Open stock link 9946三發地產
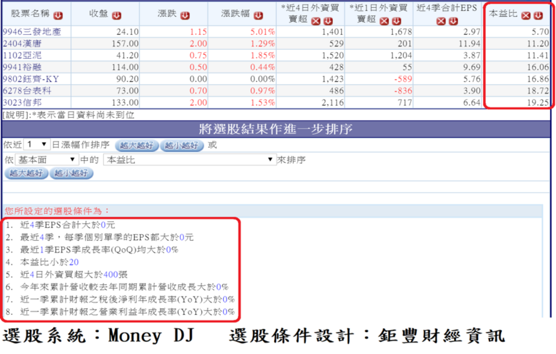The height and width of the screenshot is (354, 556). click(x=32, y=32)
